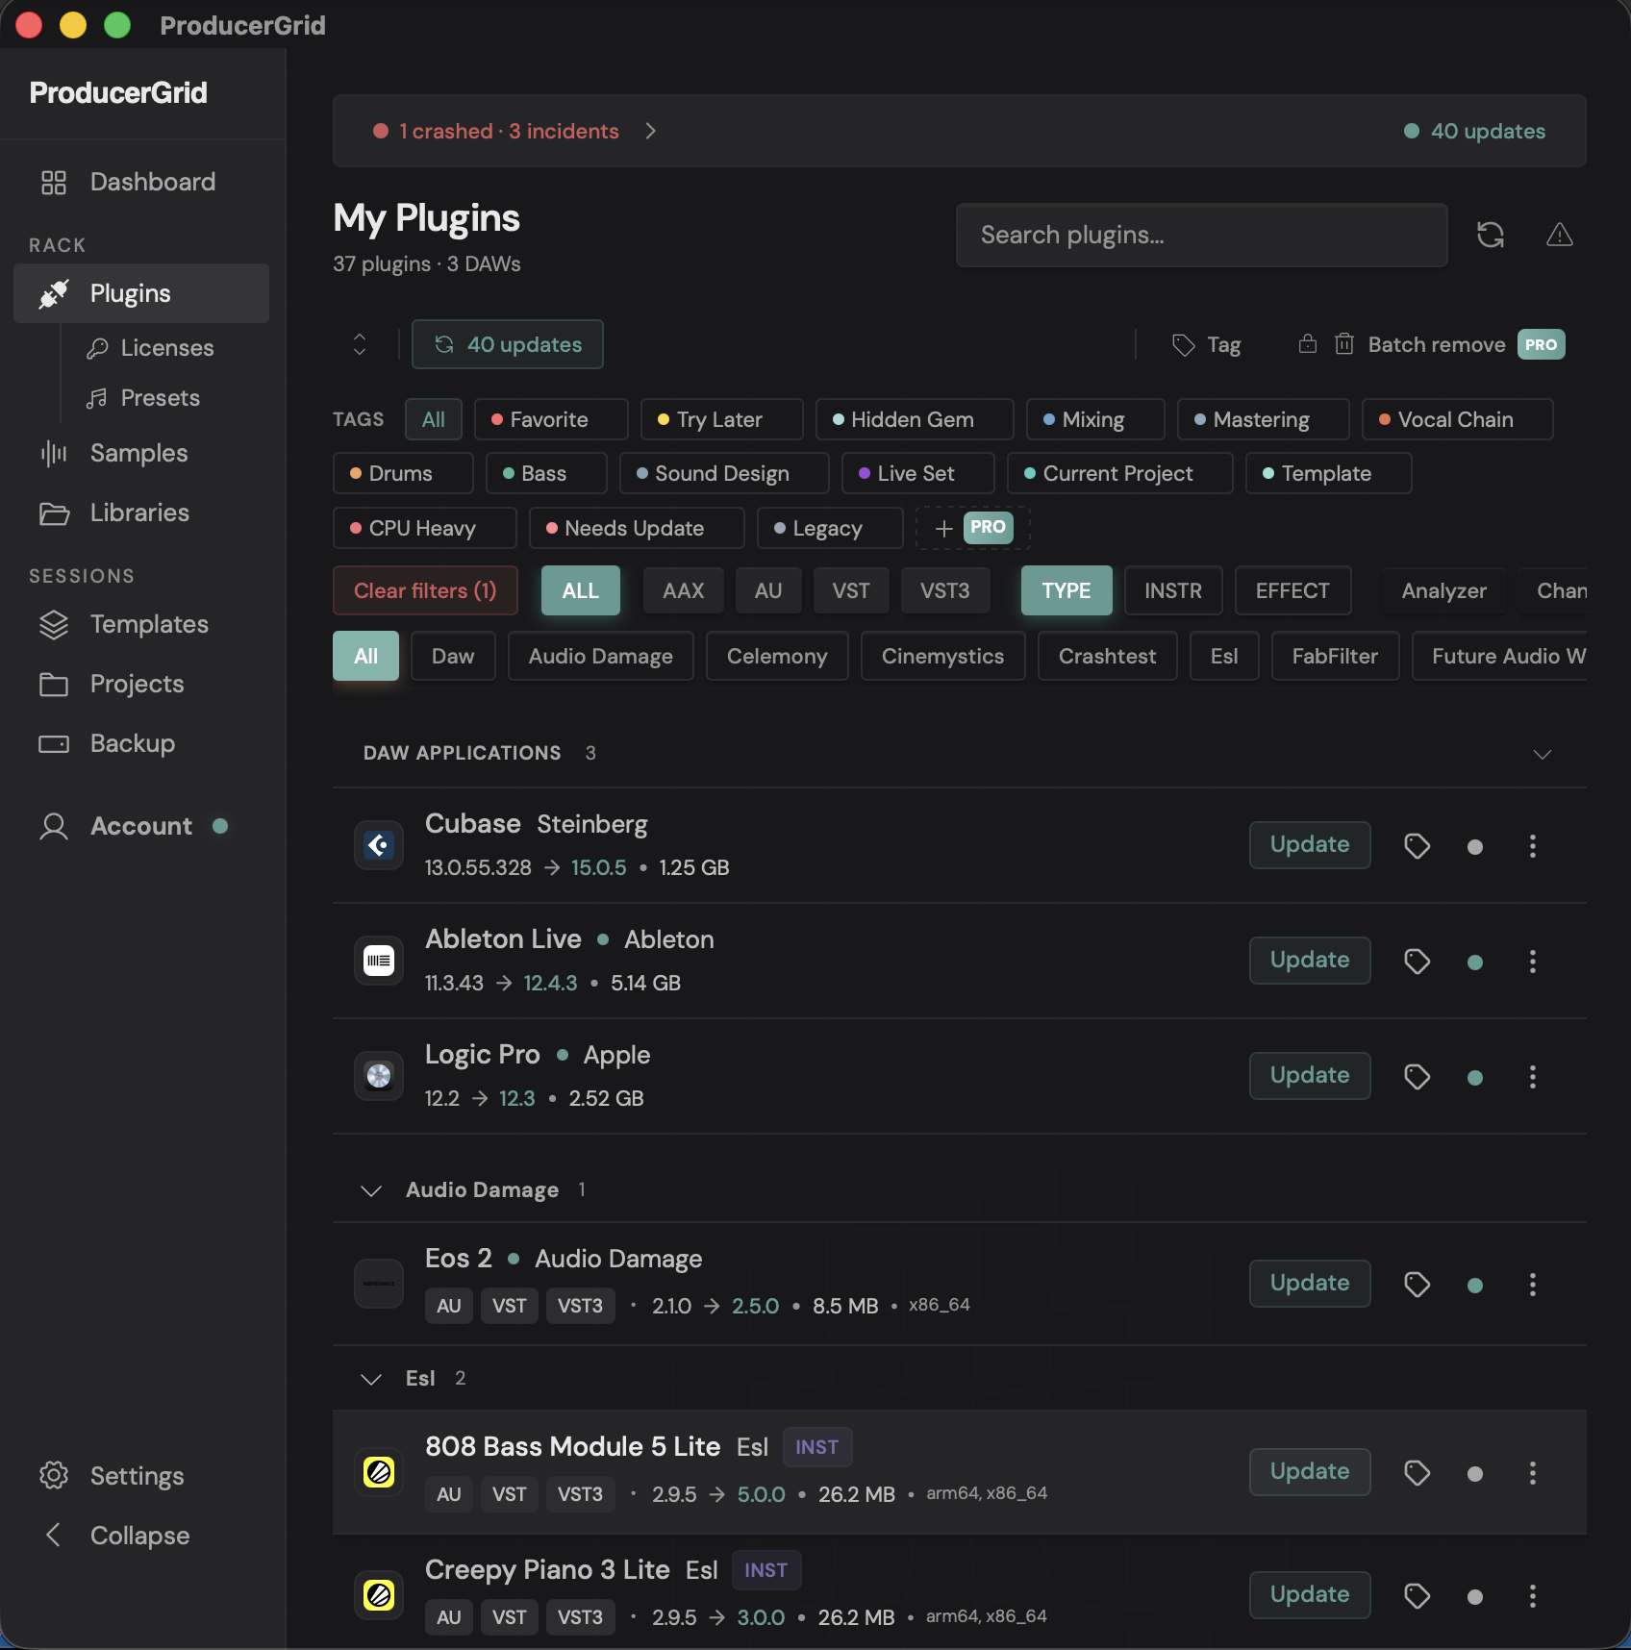Click the tag icon for Logic Pro

(x=1418, y=1077)
